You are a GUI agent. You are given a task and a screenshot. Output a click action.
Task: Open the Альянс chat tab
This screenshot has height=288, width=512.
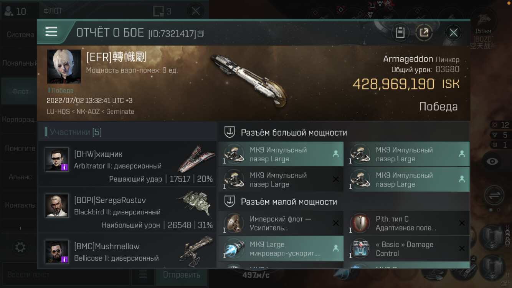click(20, 177)
